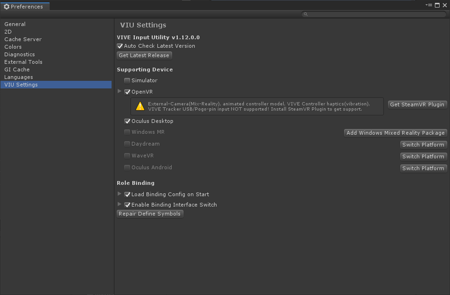This screenshot has width=450, height=295.
Task: Maximize the Preferences window
Action: click(437, 5)
